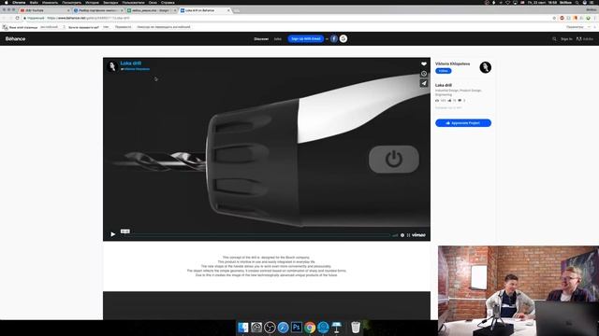Open Finder from the Dock
Screen dimensions: 599x336
[x=243, y=328]
